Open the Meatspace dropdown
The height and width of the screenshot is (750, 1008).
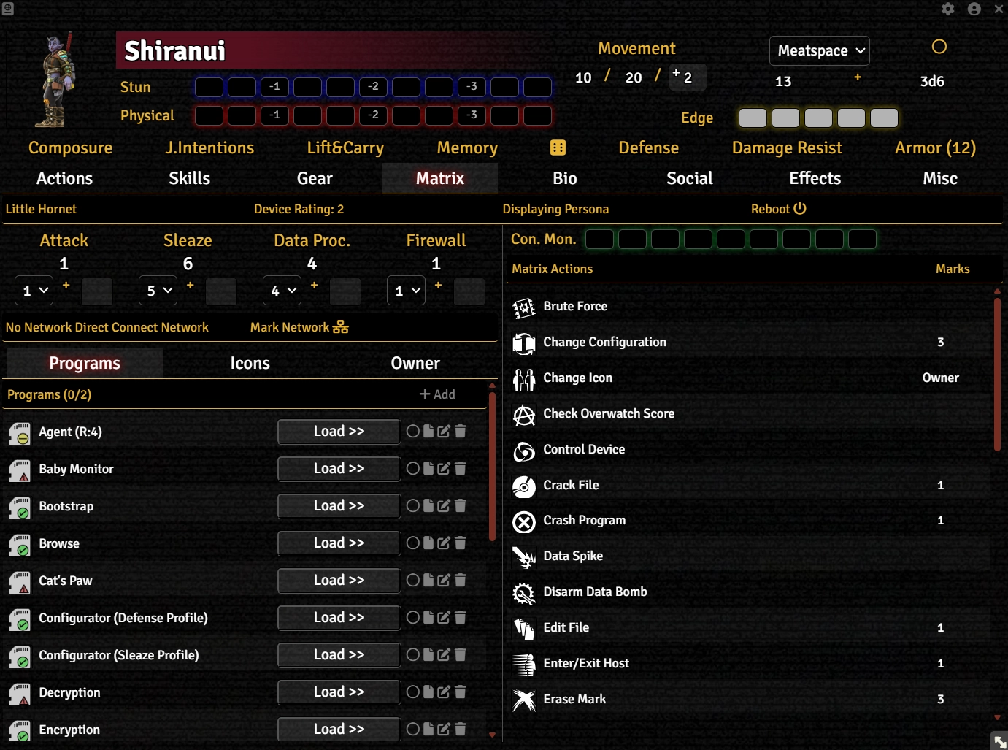tap(819, 51)
